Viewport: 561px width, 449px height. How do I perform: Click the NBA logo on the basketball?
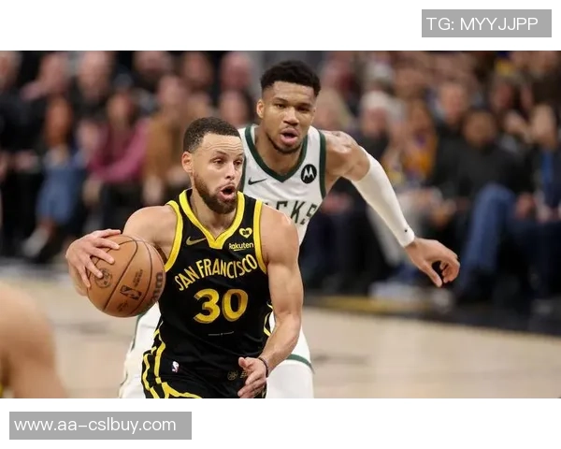131,292
